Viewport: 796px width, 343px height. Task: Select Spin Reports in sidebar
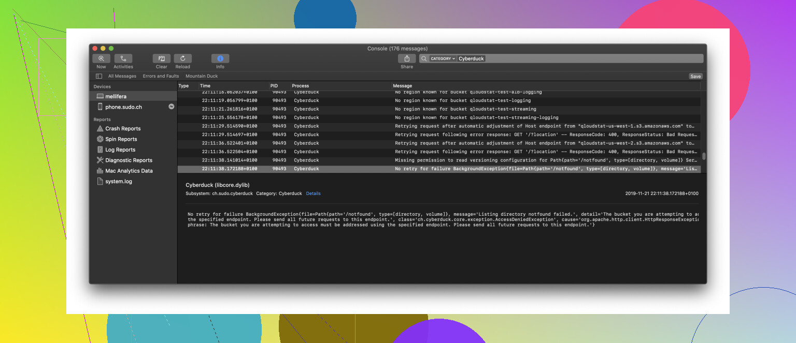[x=121, y=139]
